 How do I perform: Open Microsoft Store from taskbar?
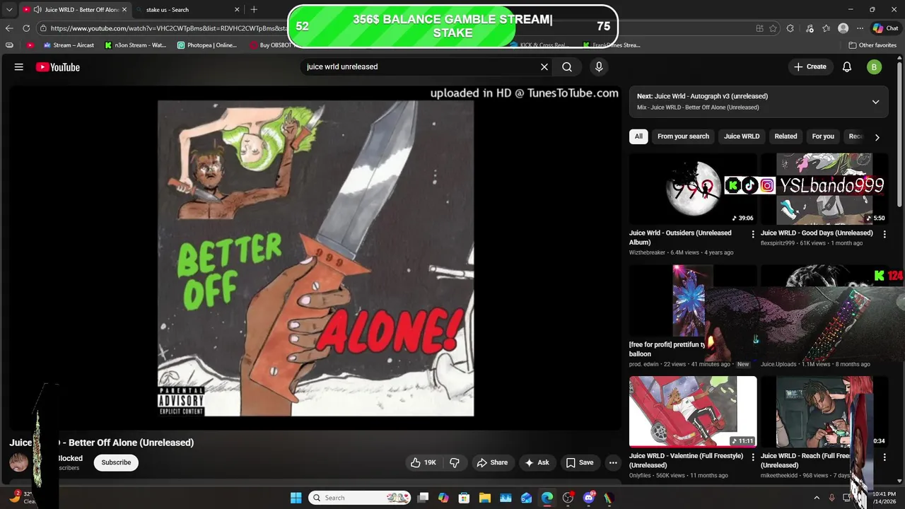[464, 498]
